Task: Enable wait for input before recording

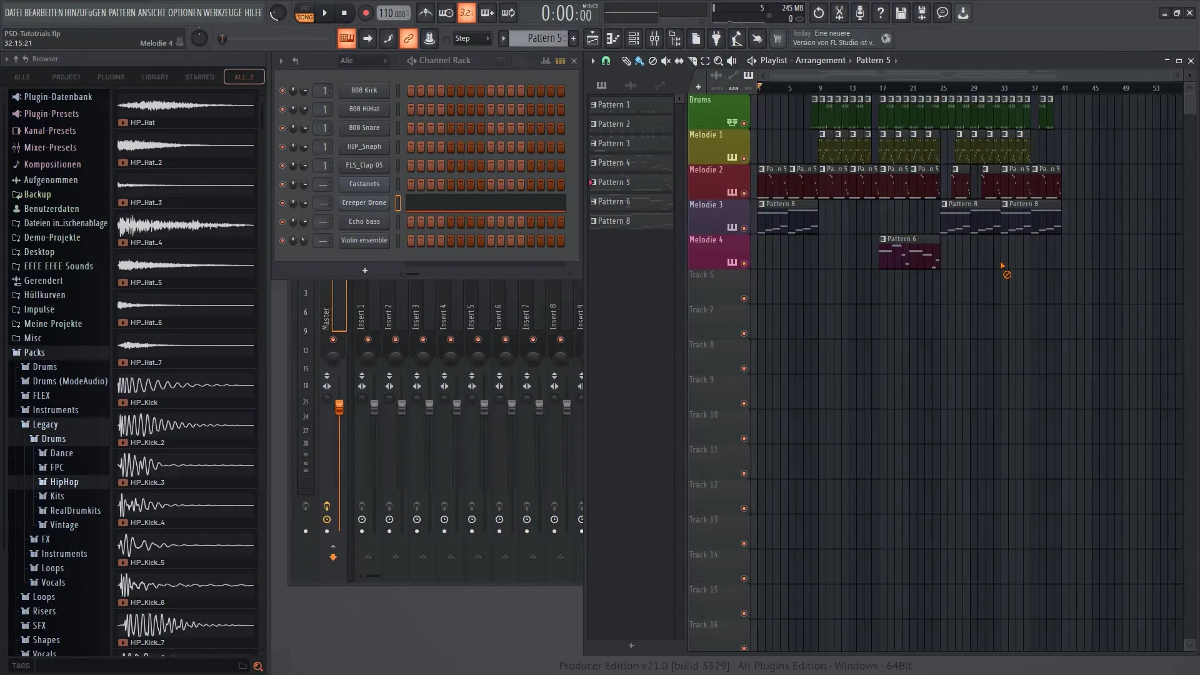Action: [x=446, y=12]
